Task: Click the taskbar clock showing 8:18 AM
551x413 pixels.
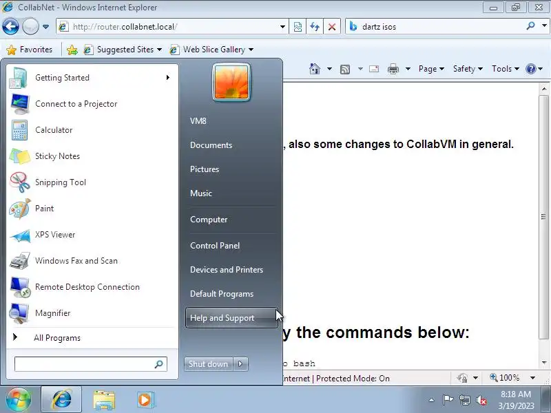Action: 516,400
